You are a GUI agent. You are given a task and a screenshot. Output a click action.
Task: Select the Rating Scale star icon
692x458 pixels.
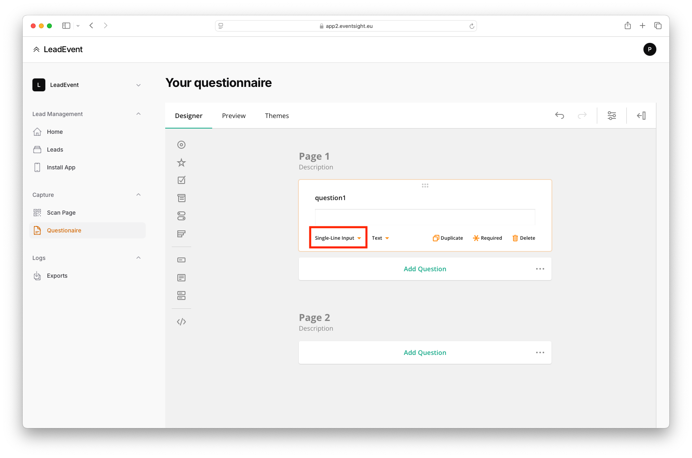(x=181, y=163)
